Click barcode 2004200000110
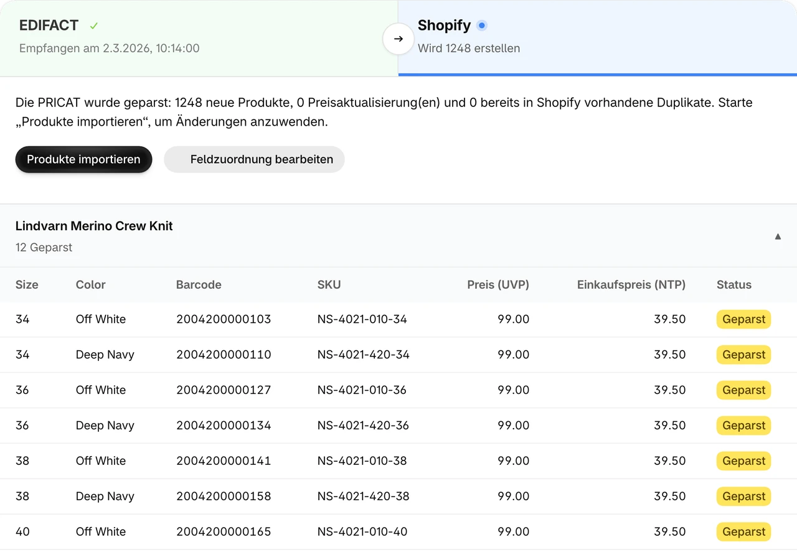 coord(224,355)
